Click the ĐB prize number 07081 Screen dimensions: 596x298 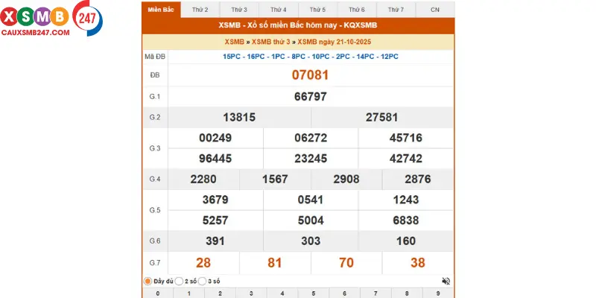pos(310,75)
